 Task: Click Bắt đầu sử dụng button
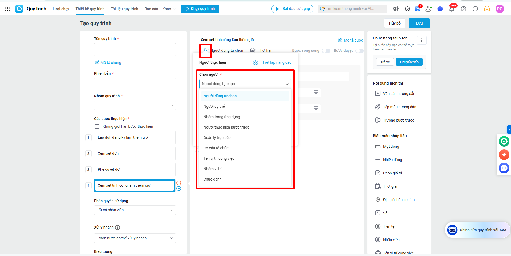pyautogui.click(x=292, y=9)
